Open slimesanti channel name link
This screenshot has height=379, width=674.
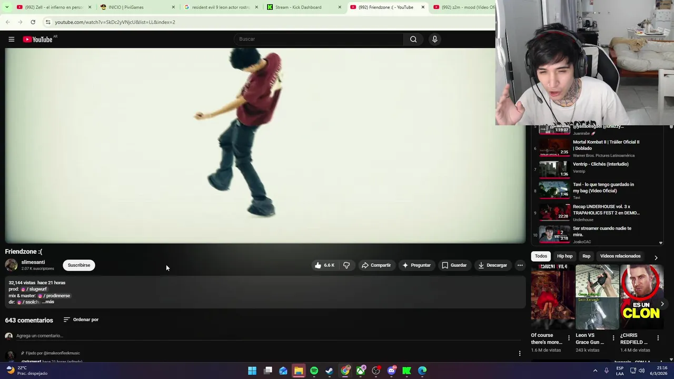point(33,262)
